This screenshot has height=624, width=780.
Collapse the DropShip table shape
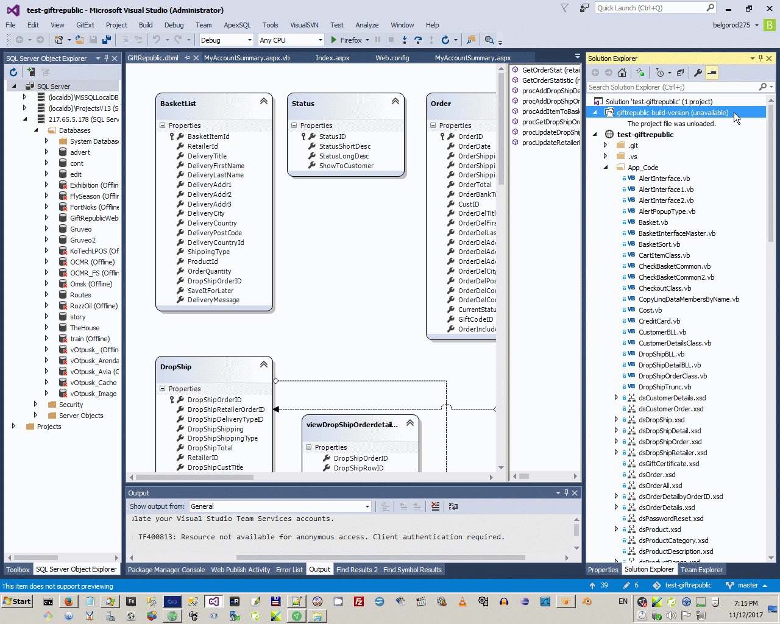coord(264,364)
